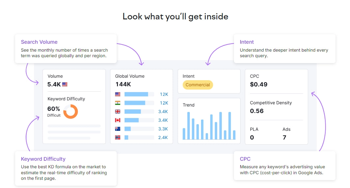Click the 2.4K value next to Norway flag
Image resolution: width=350 pixels, height=188 pixels.
click(163, 137)
